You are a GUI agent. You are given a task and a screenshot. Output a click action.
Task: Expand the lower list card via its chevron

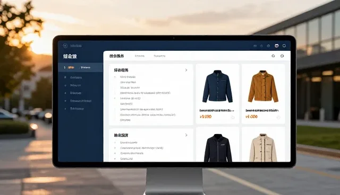pyautogui.click(x=186, y=135)
